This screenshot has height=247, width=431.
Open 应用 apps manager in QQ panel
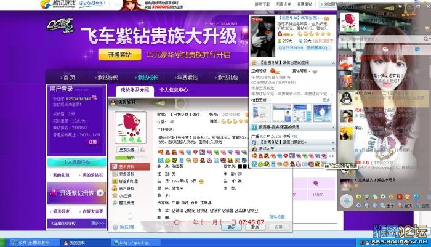[422, 206]
